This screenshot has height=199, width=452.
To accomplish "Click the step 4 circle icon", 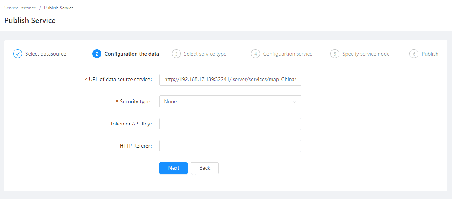I will pyautogui.click(x=255, y=54).
